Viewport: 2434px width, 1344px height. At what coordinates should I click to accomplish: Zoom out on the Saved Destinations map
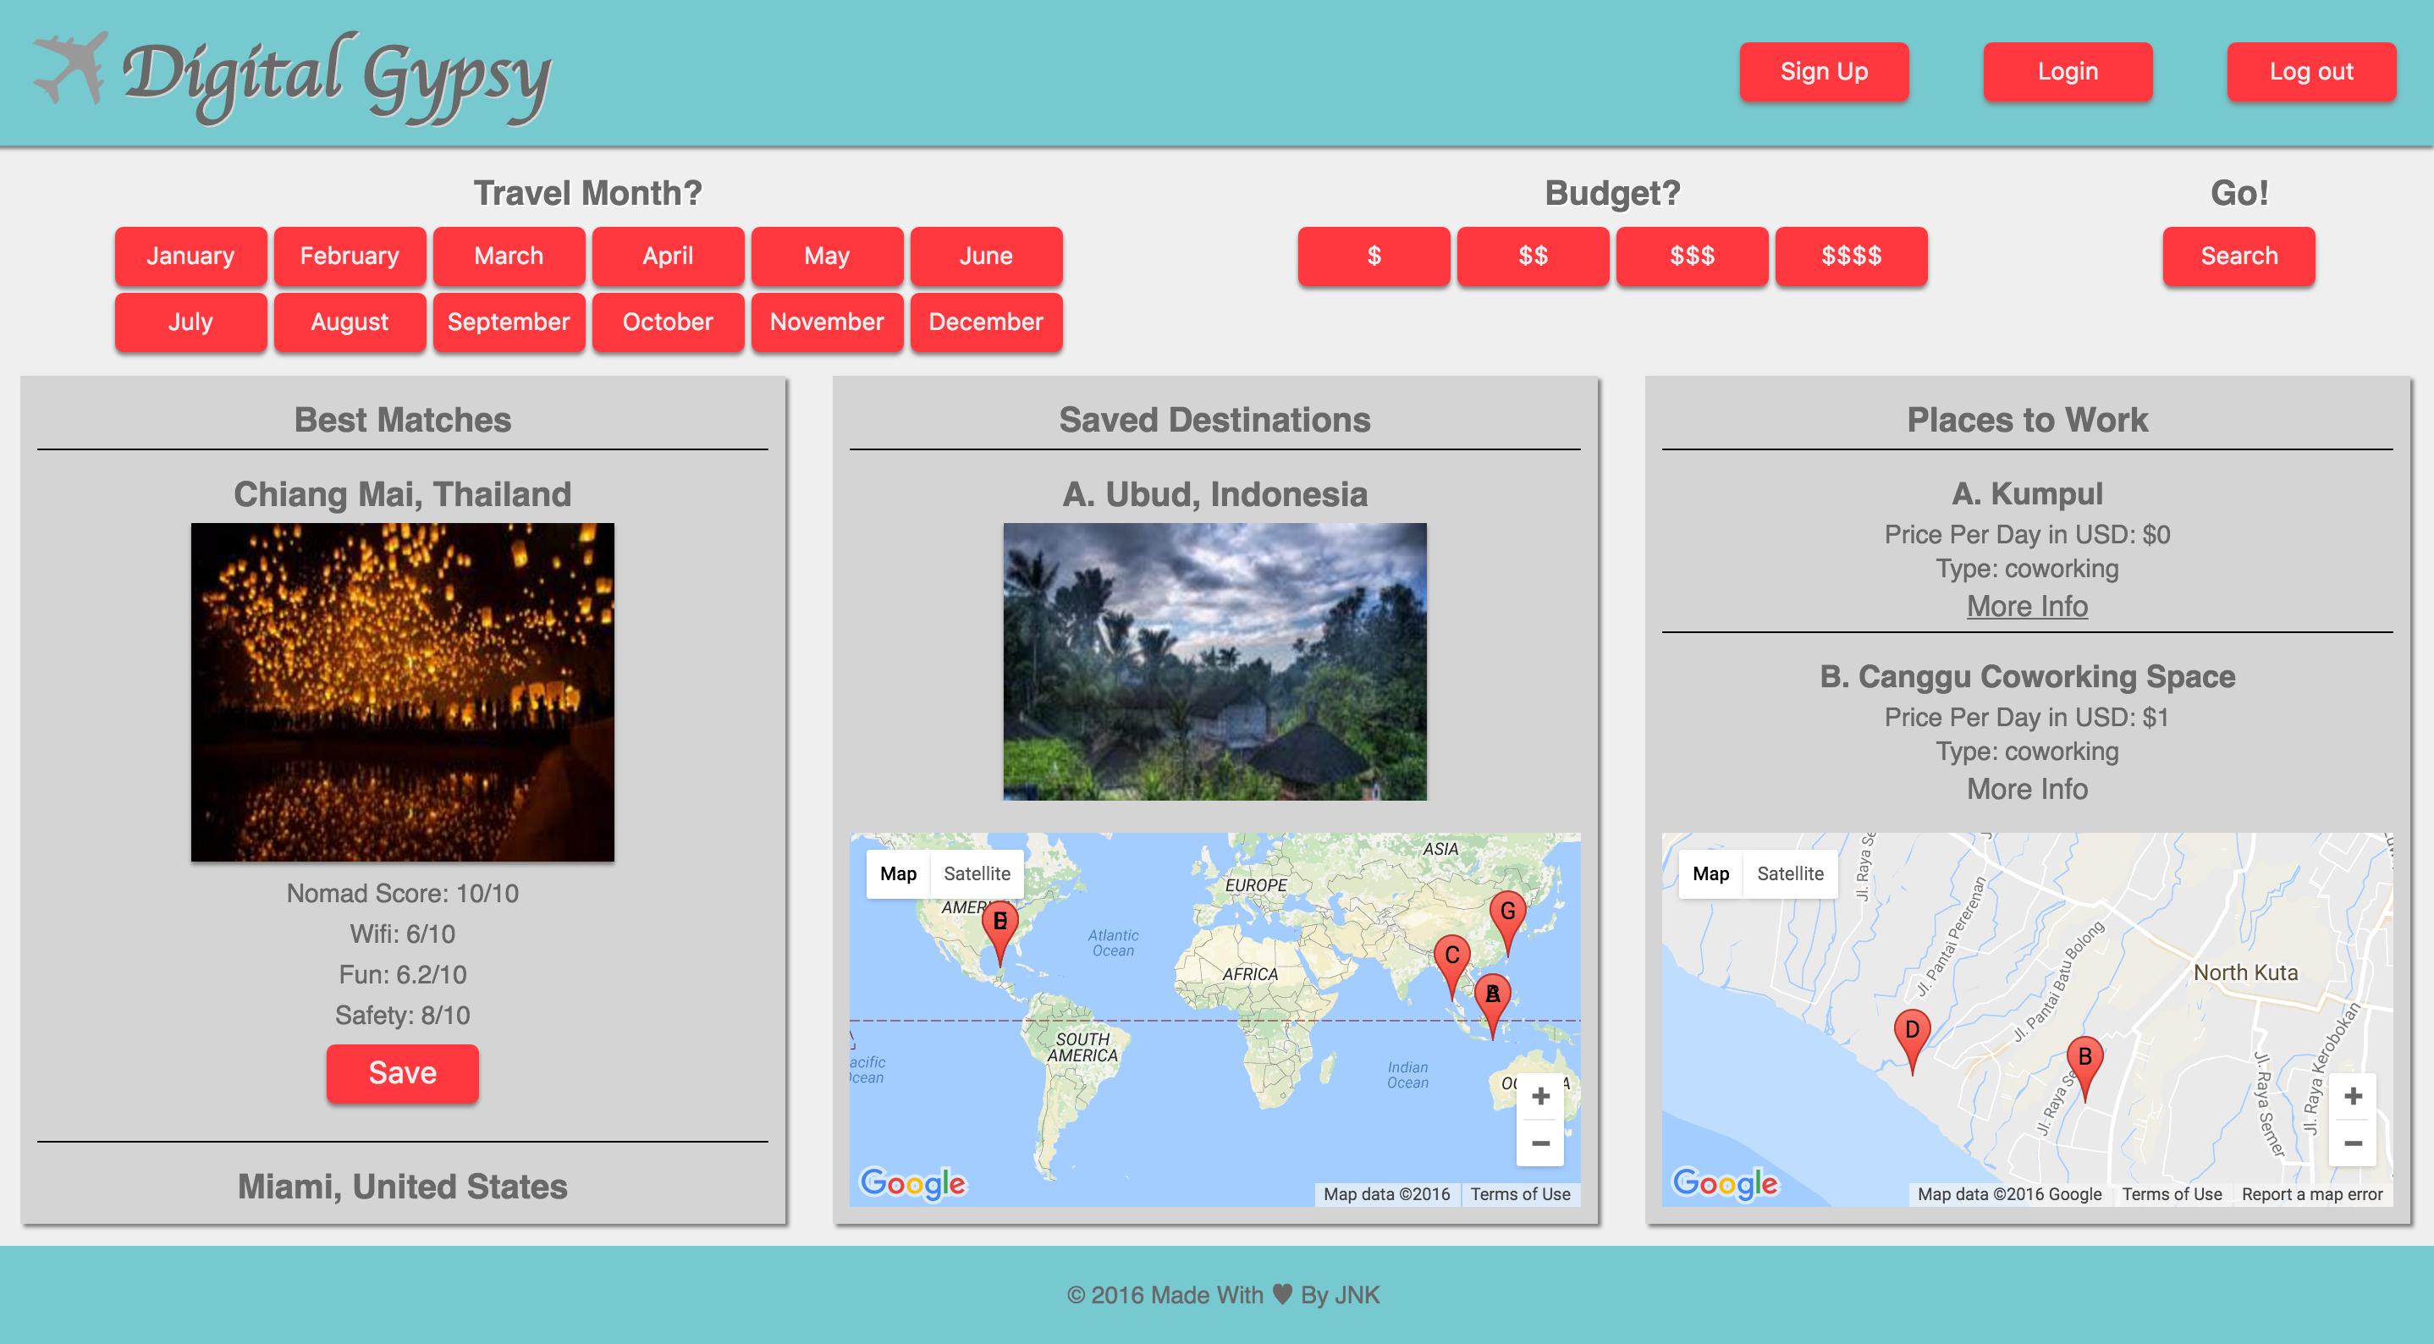click(x=1540, y=1143)
